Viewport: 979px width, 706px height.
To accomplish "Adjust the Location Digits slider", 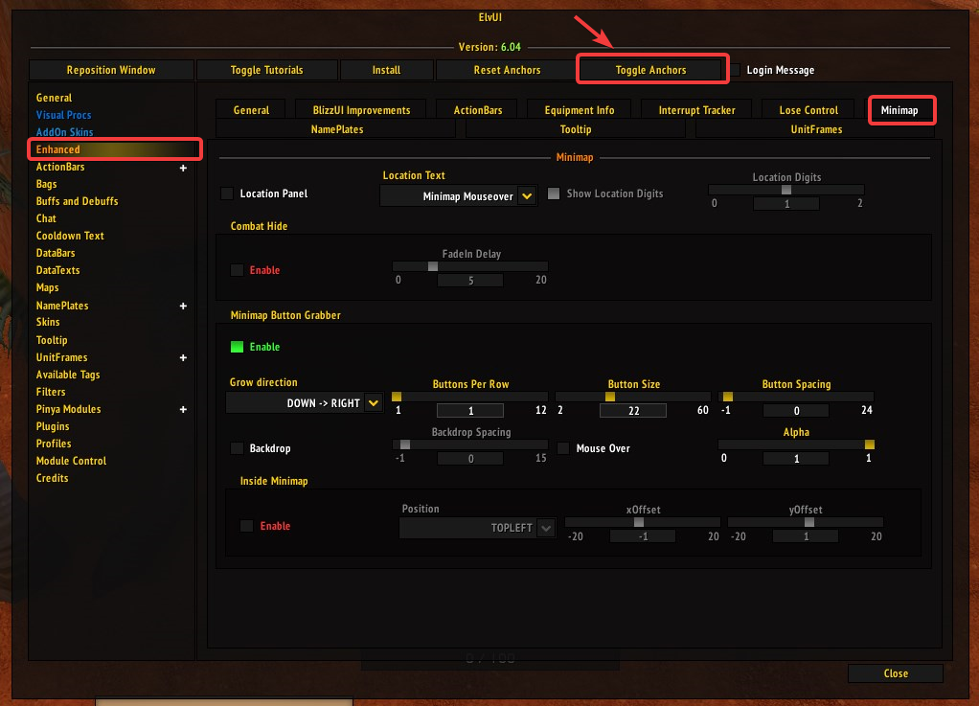I will (x=786, y=189).
